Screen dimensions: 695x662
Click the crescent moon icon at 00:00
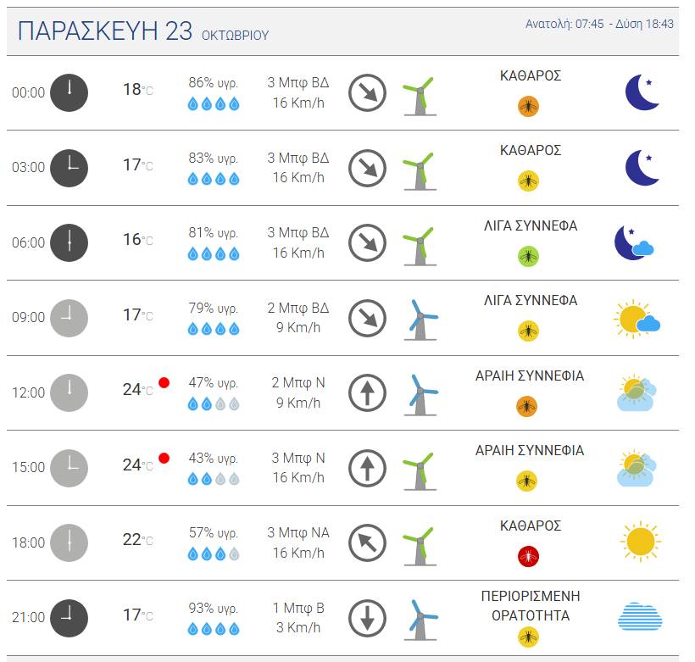pyautogui.click(x=642, y=92)
